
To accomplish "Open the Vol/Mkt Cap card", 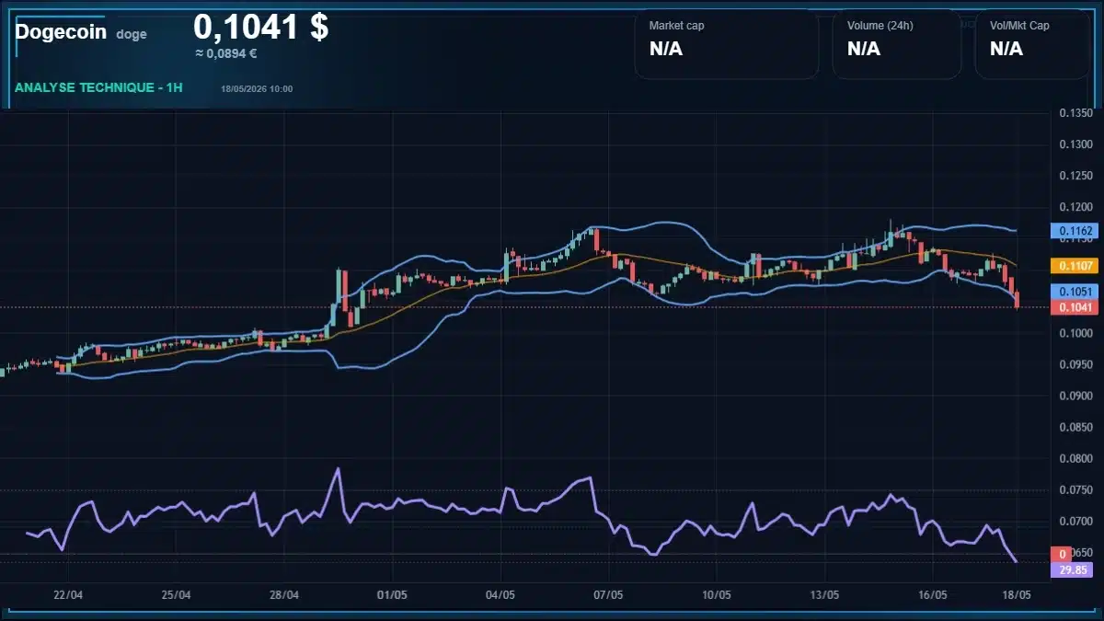I will point(1033,45).
